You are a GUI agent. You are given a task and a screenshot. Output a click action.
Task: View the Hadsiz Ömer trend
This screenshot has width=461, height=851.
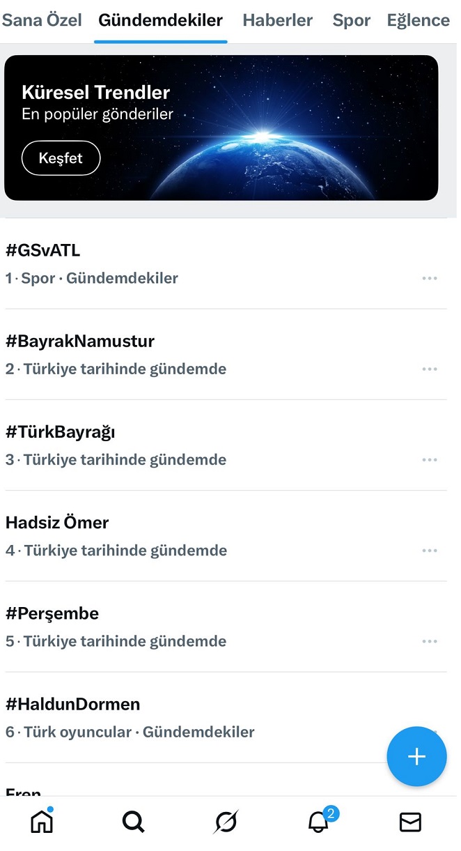pos(57,523)
